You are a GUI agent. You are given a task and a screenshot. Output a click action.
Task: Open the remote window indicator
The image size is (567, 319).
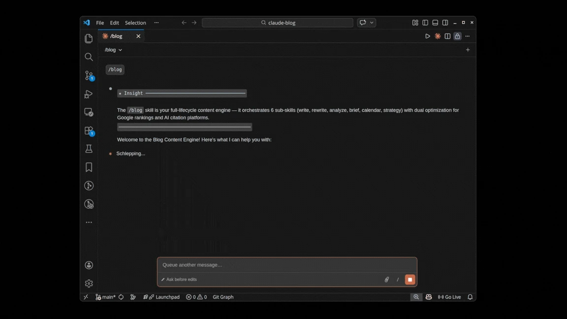[x=86, y=297]
